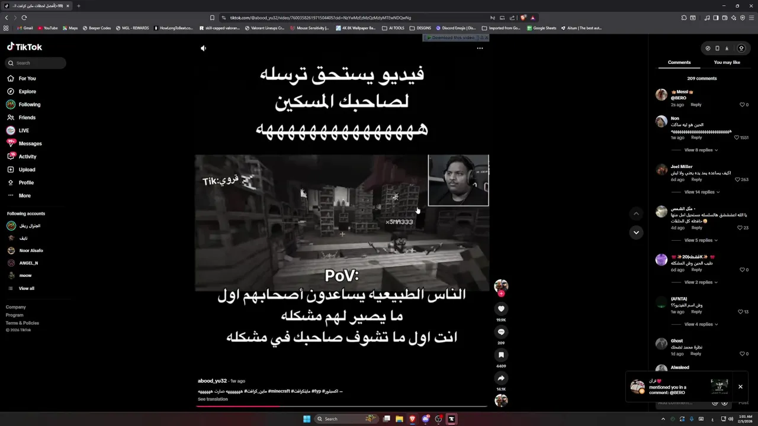This screenshot has height=426, width=758.
Task: Open creator profile abood_yu32
Action: point(212,381)
